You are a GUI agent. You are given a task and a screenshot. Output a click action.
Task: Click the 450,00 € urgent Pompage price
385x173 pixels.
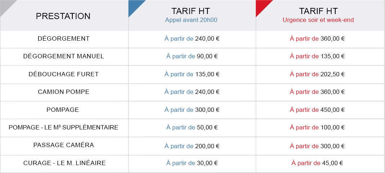(x=332, y=110)
